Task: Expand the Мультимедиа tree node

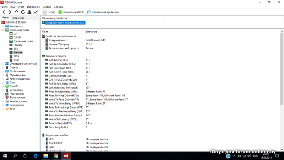Action: pos(3,75)
